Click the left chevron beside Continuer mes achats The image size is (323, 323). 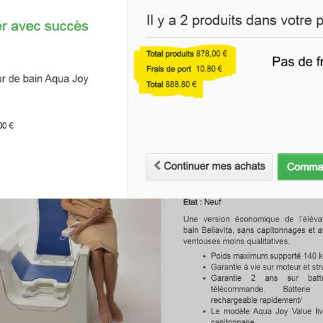(157, 165)
